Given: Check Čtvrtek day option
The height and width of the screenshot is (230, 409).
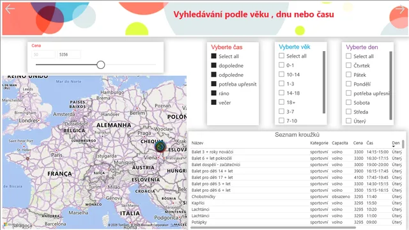Looking at the screenshot, I should pyautogui.click(x=348, y=65).
